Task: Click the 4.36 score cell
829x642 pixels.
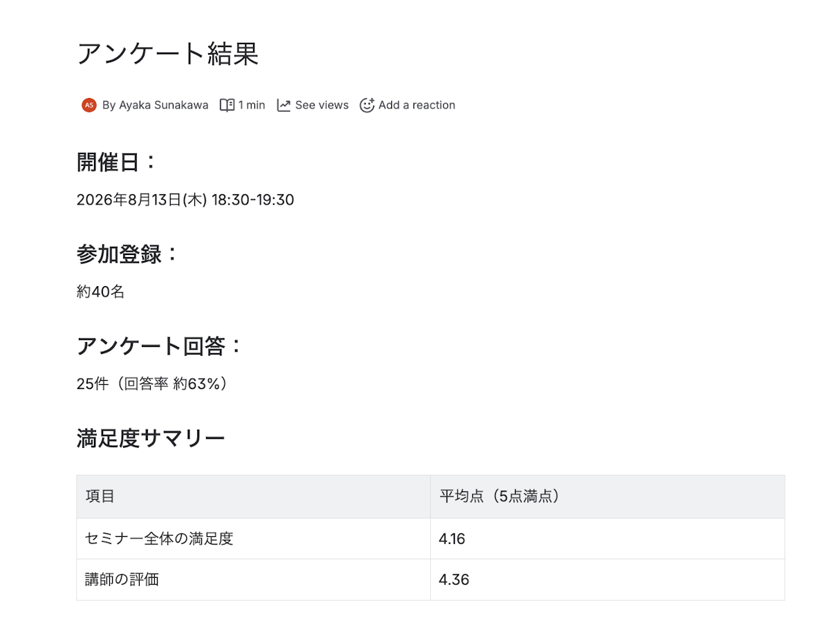Action: (x=608, y=580)
